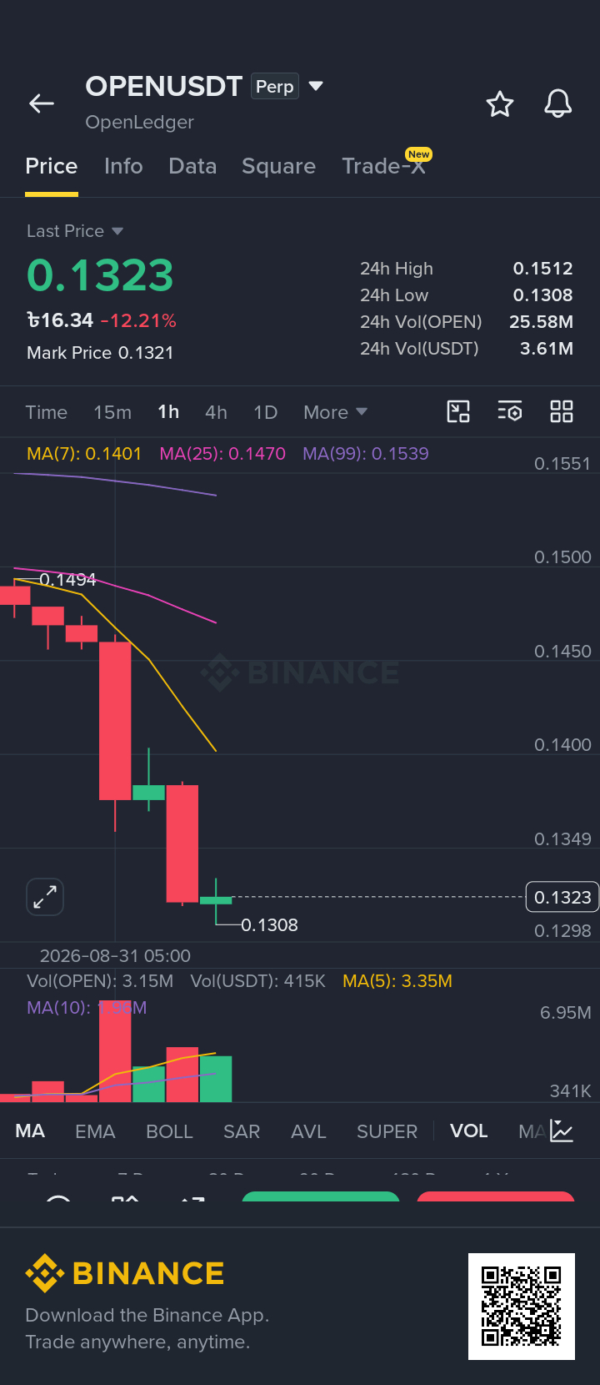Open the chart drawing tools icon
This screenshot has width=600, height=1385.
point(458,411)
